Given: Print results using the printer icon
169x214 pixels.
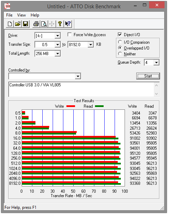Looking at the screenshot, I should point(36,24).
